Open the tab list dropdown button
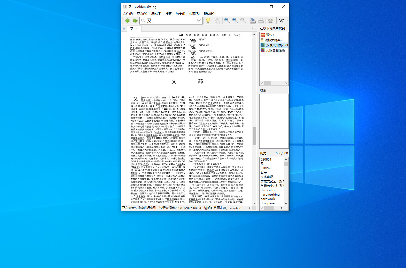The height and width of the screenshot is (268, 406). (x=254, y=28)
